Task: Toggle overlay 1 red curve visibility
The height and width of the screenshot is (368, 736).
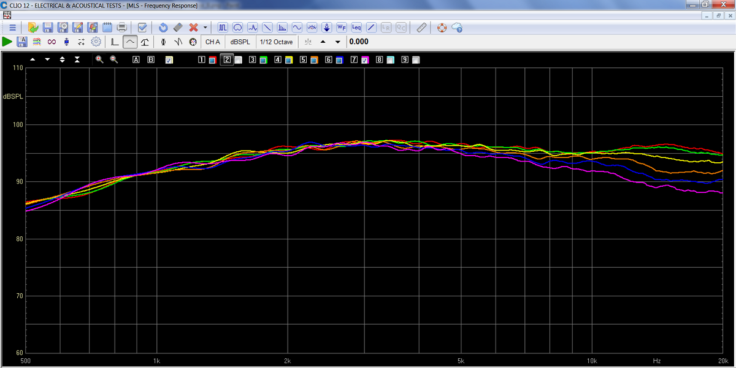Action: pyautogui.click(x=212, y=60)
